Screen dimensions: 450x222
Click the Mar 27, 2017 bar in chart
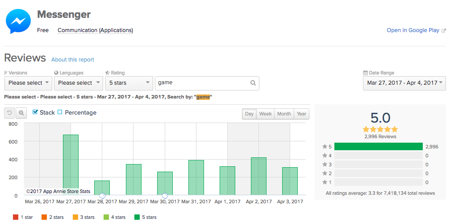(71, 165)
